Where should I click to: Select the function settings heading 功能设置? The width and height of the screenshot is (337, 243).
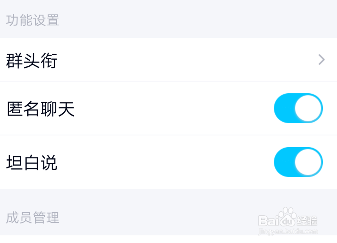(x=33, y=20)
